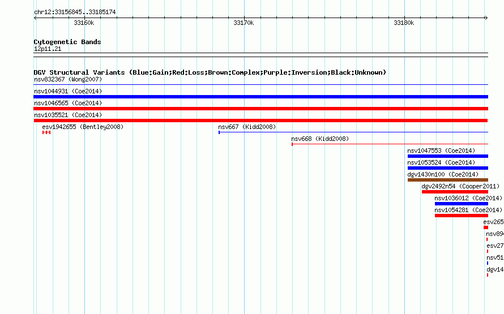The image size is (504, 314).
Task: Click the red nsv668 variant line
Action: point(390,144)
